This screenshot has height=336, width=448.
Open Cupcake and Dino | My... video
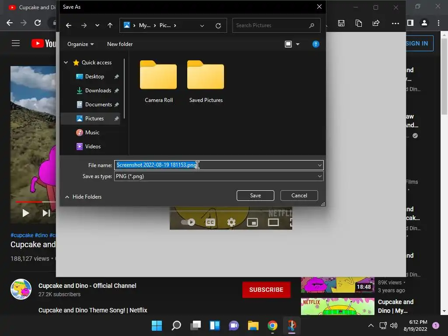(x=395, y=306)
